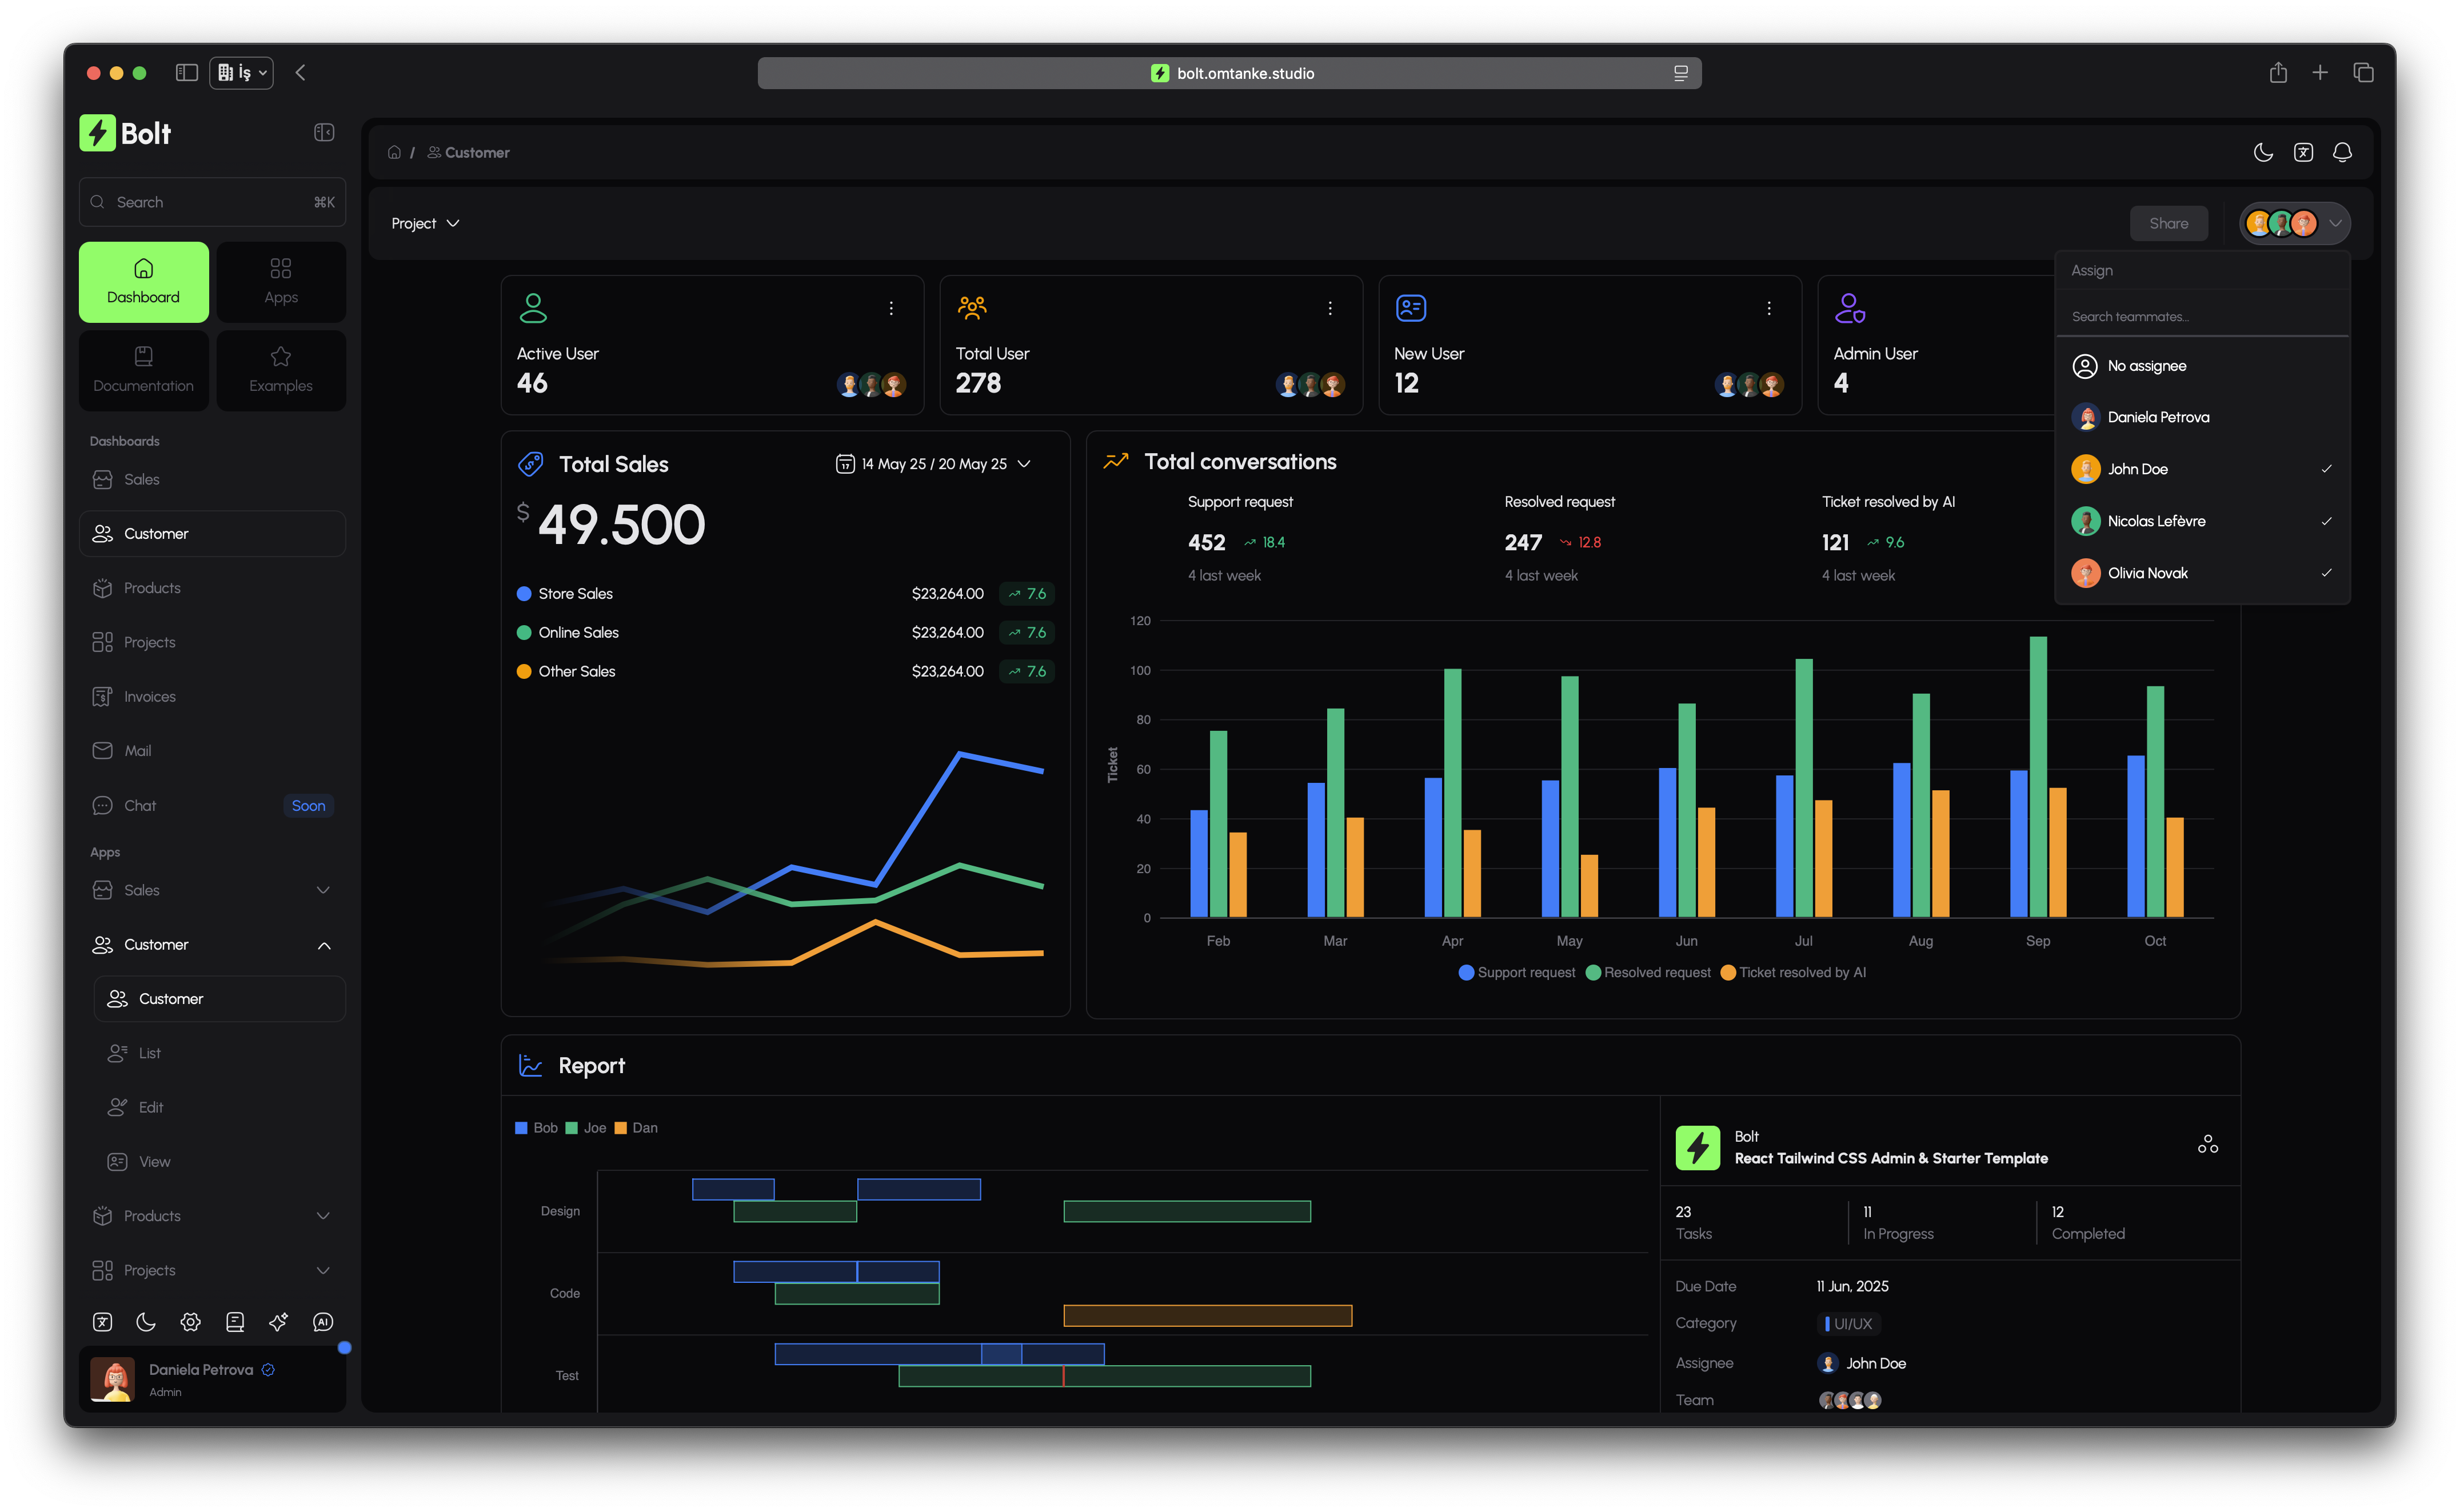Toggle dark mode with the moon icon

click(x=2263, y=152)
